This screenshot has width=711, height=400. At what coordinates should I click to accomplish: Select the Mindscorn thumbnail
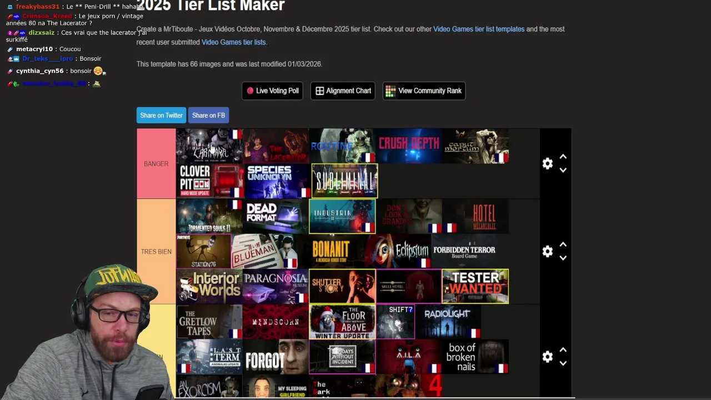[276, 322]
